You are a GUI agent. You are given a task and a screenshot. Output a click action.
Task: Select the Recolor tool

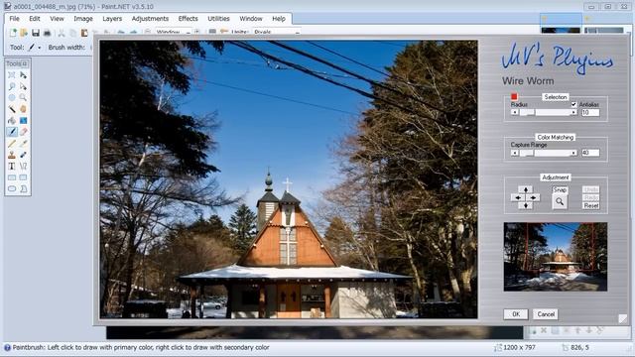click(23, 155)
